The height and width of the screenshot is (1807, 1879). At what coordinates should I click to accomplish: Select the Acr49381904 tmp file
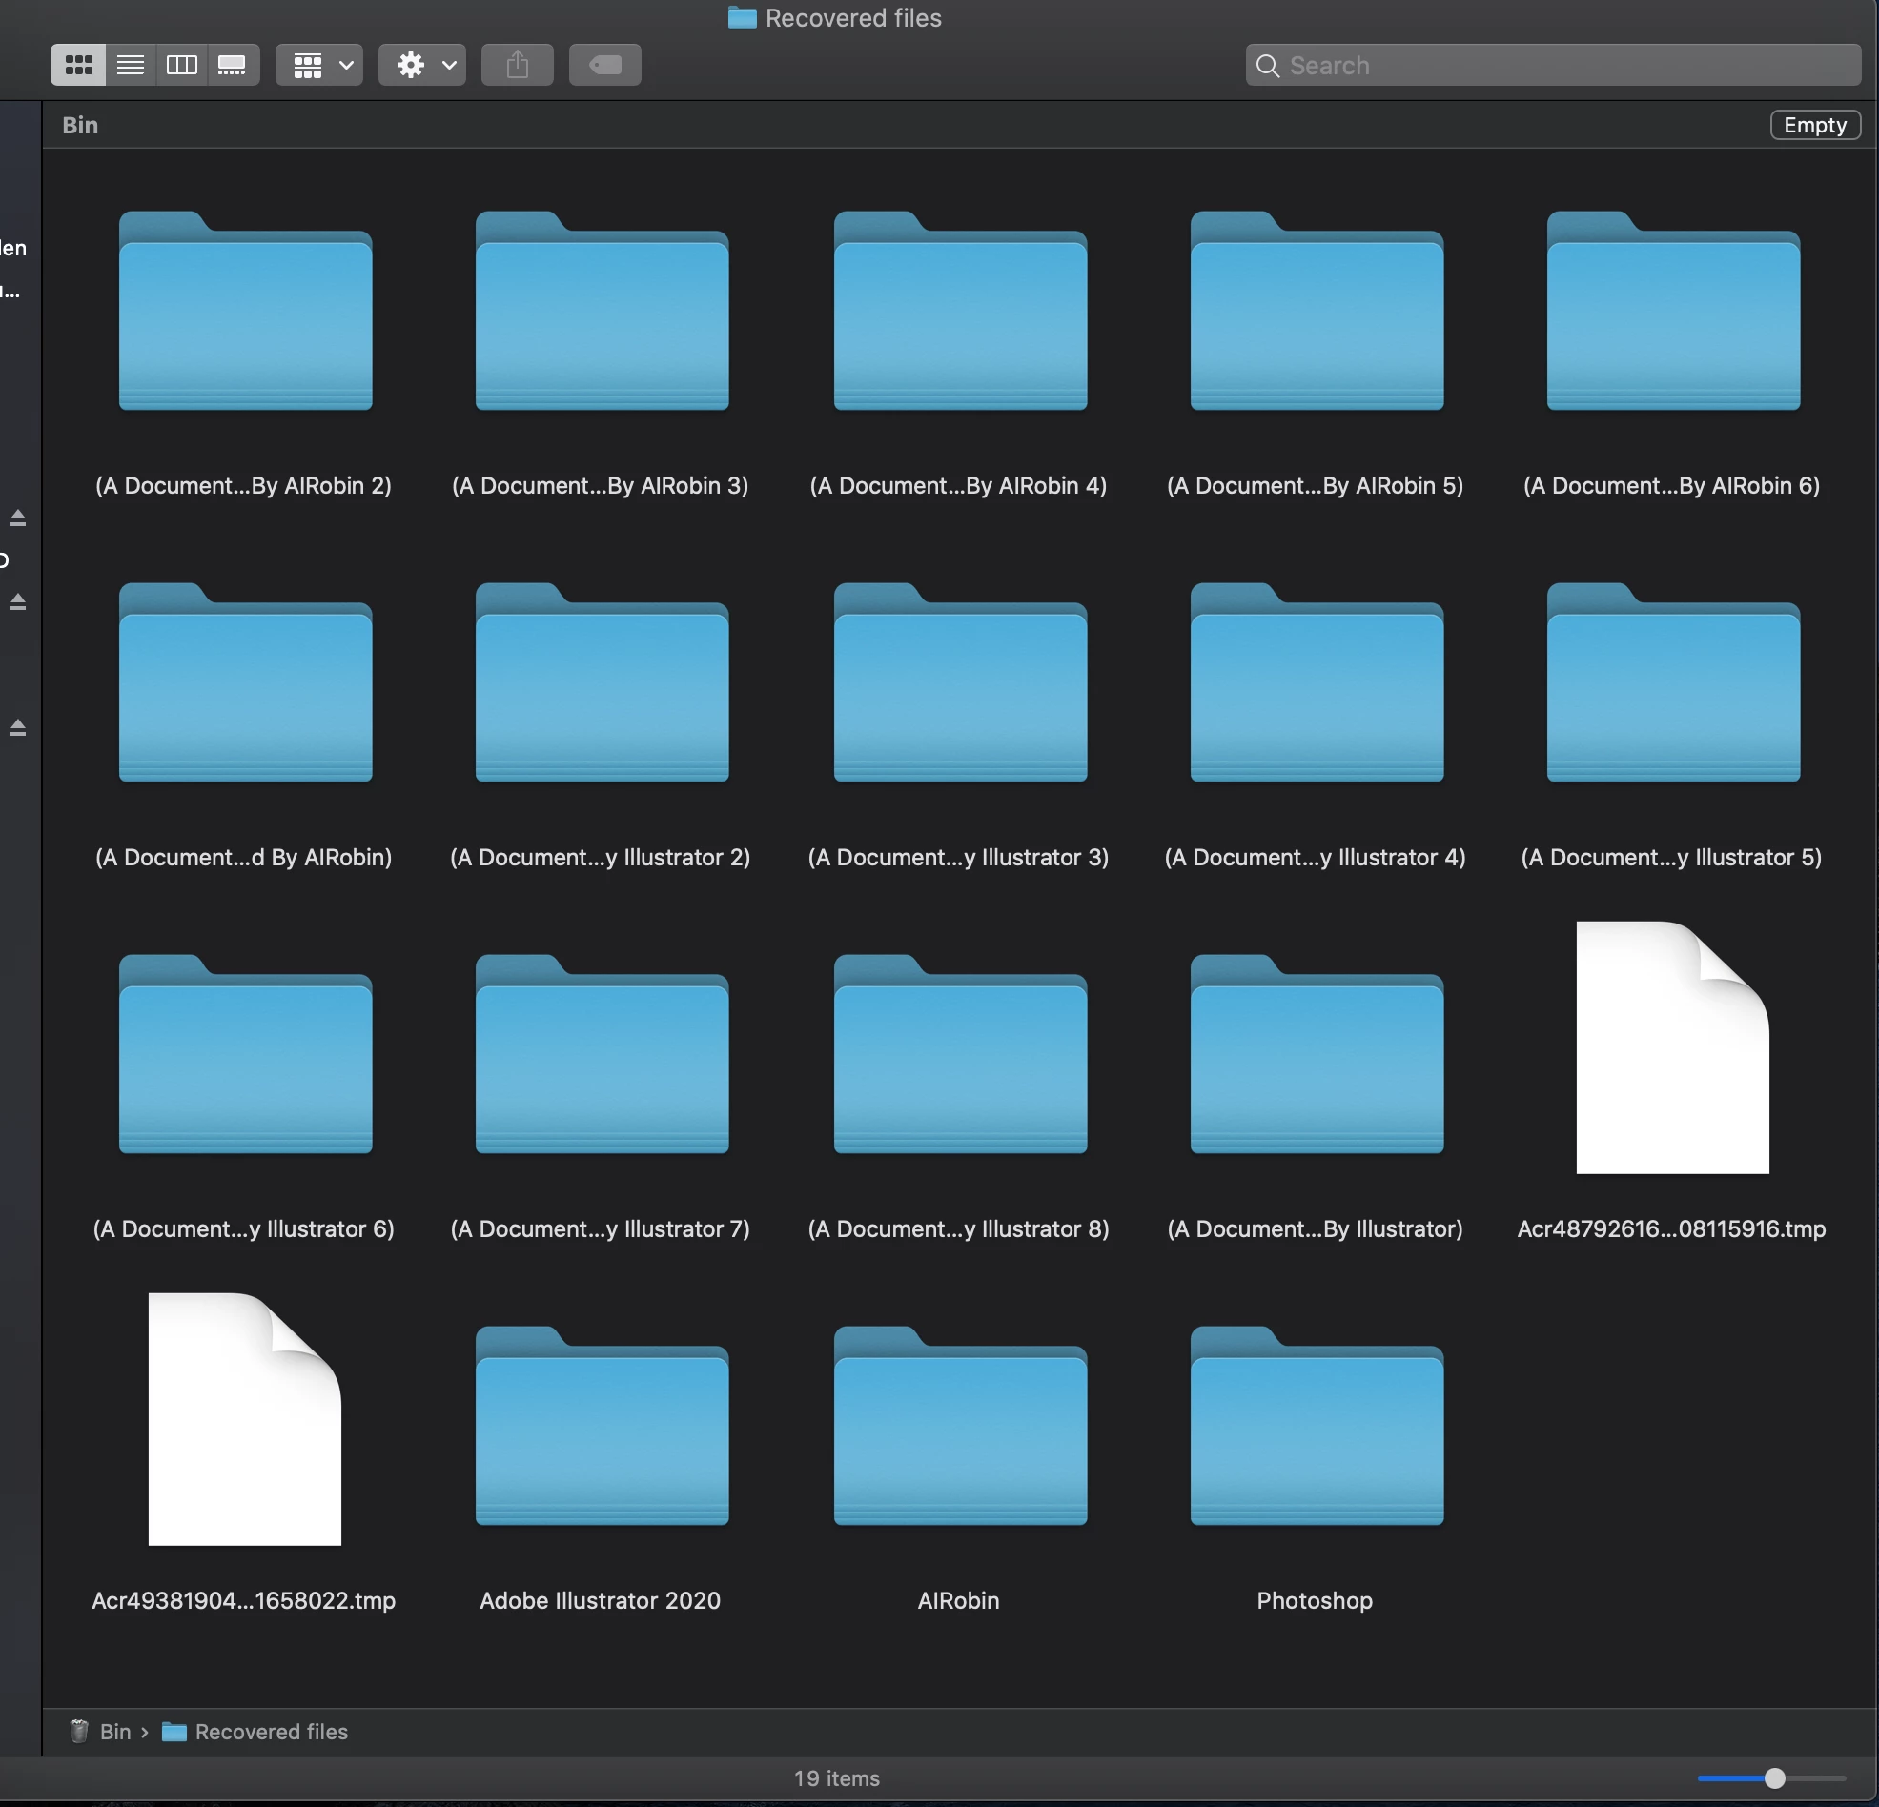point(244,1420)
